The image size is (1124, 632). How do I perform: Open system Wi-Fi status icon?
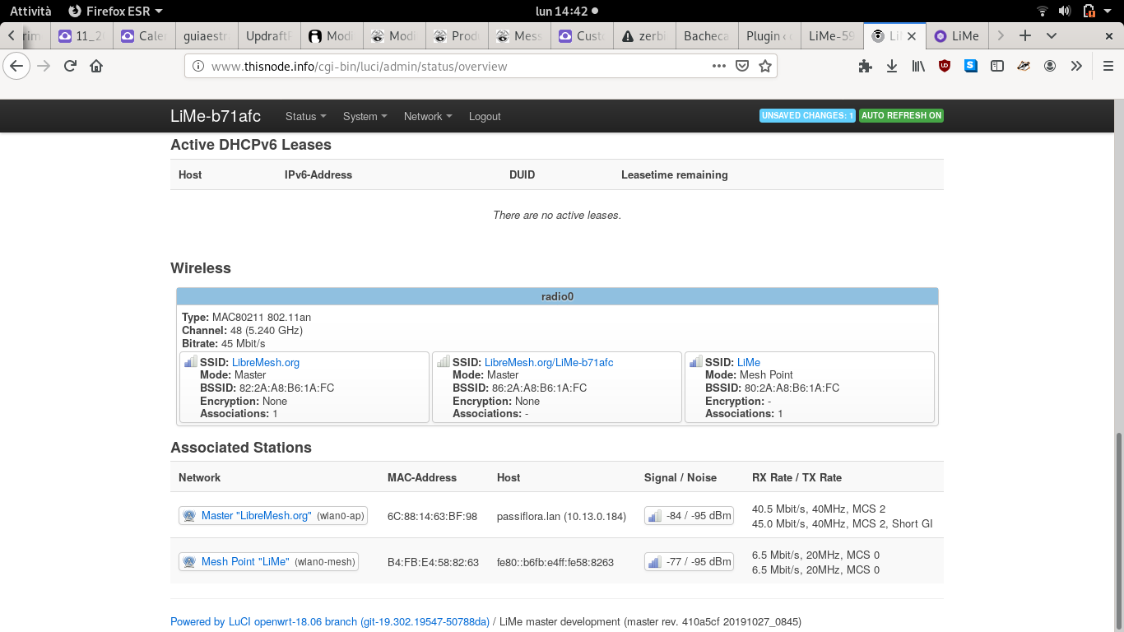tap(1043, 11)
